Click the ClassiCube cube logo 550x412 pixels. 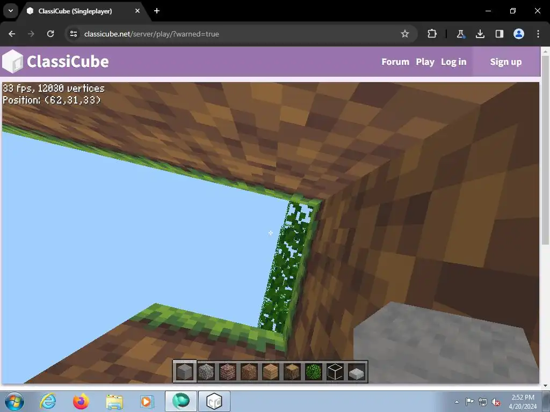(x=12, y=62)
